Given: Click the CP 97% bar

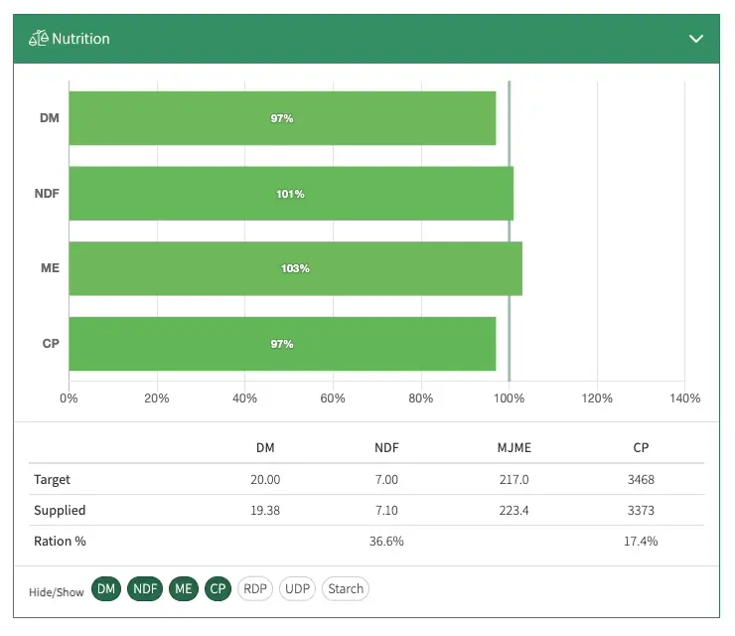Looking at the screenshot, I should coord(282,344).
